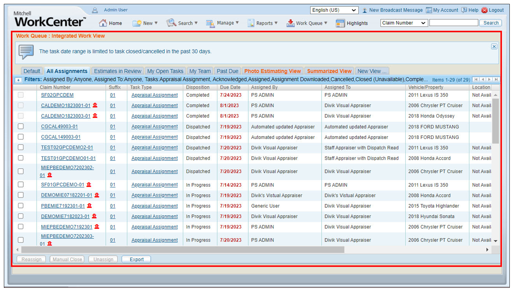The image size is (514, 292).
Task: Check the box for CGCAL149003-01
Action: click(21, 137)
